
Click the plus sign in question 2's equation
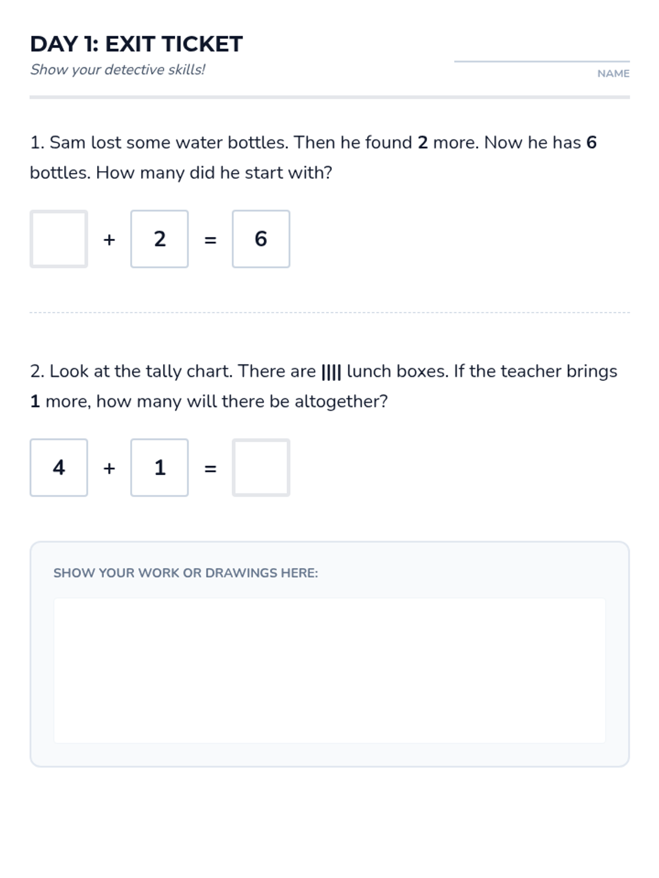[109, 468]
